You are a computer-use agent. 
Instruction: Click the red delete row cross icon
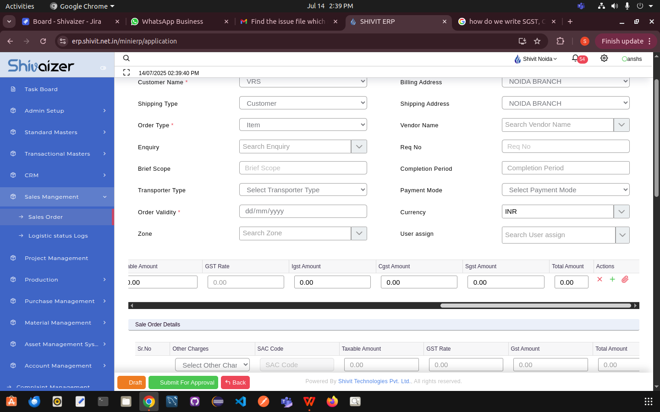(x=599, y=279)
